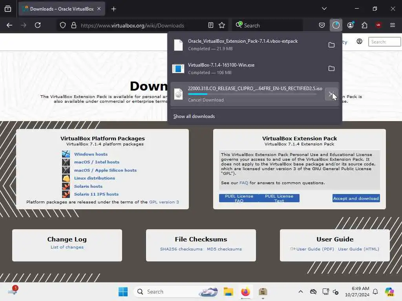Click the PUEL License FAQ button
This screenshot has width=402, height=301.
pos(239,198)
